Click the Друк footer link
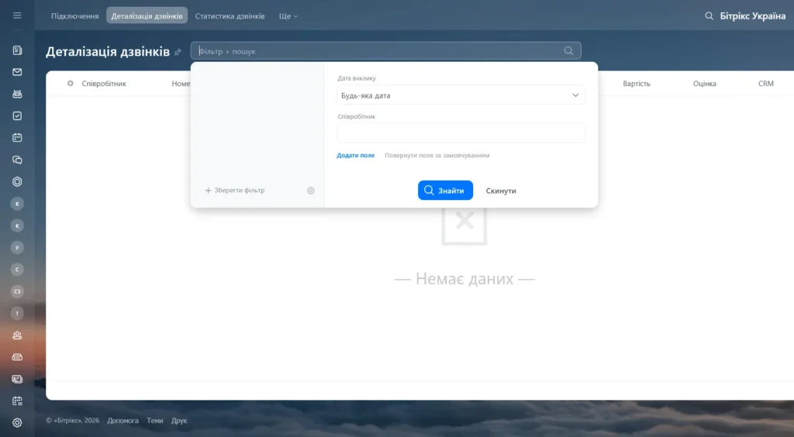This screenshot has width=794, height=437. pyautogui.click(x=179, y=420)
